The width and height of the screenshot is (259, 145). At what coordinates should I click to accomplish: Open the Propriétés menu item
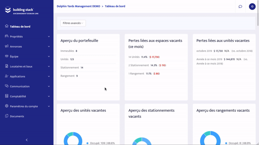(x=17, y=36)
